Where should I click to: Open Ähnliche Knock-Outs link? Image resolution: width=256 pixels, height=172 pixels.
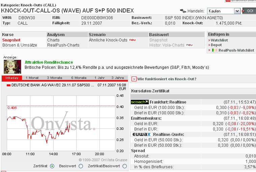pos(108,40)
